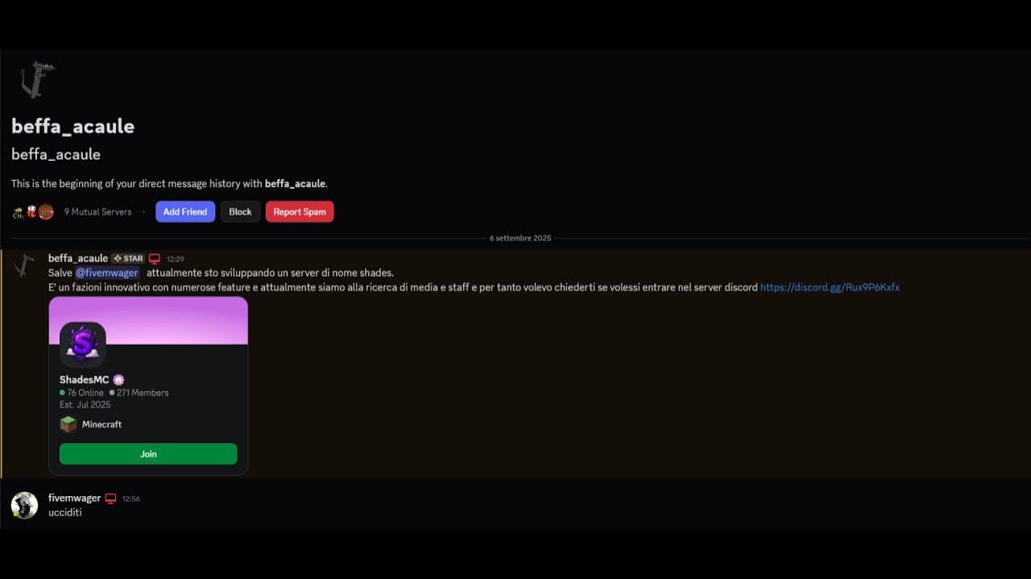Click the @fivemwager mention

point(107,273)
